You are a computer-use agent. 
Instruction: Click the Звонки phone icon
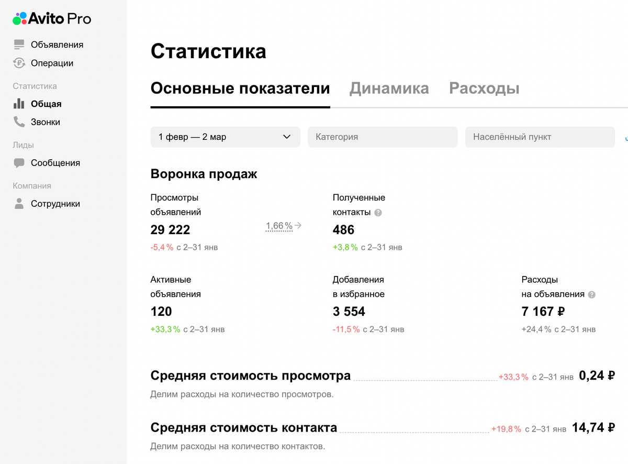point(19,122)
